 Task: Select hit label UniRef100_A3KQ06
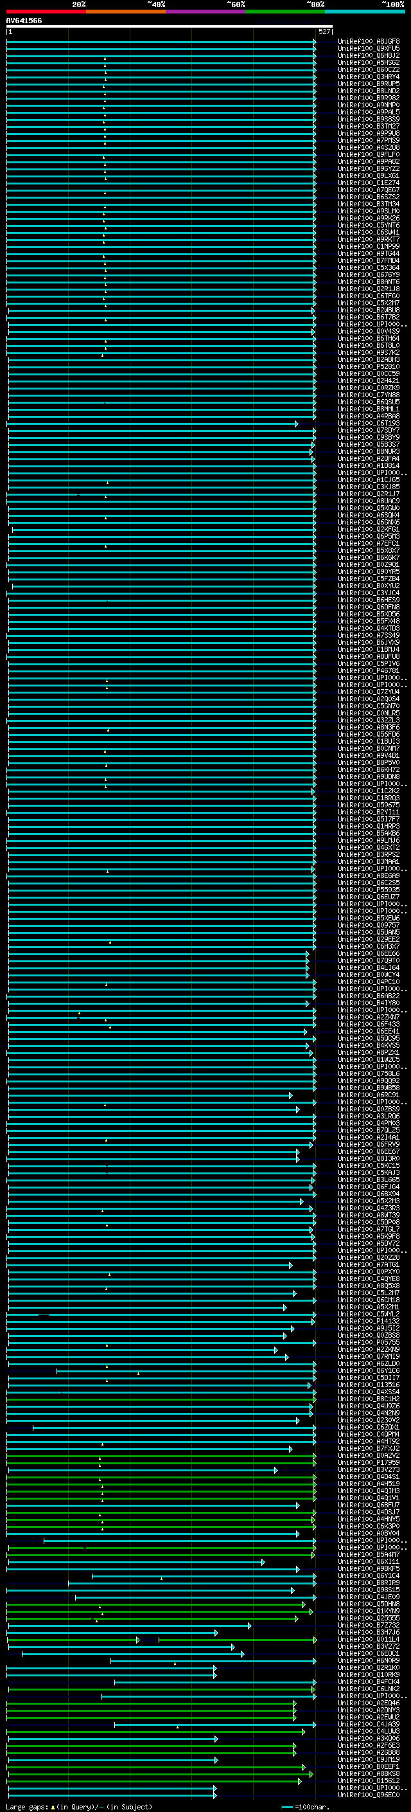tap(369, 1739)
